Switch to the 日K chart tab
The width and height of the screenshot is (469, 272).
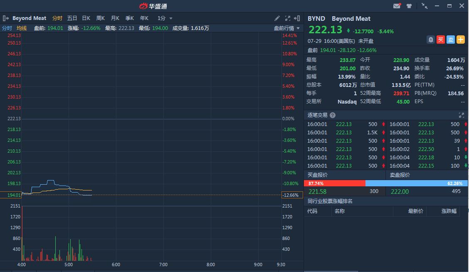[x=86, y=18]
